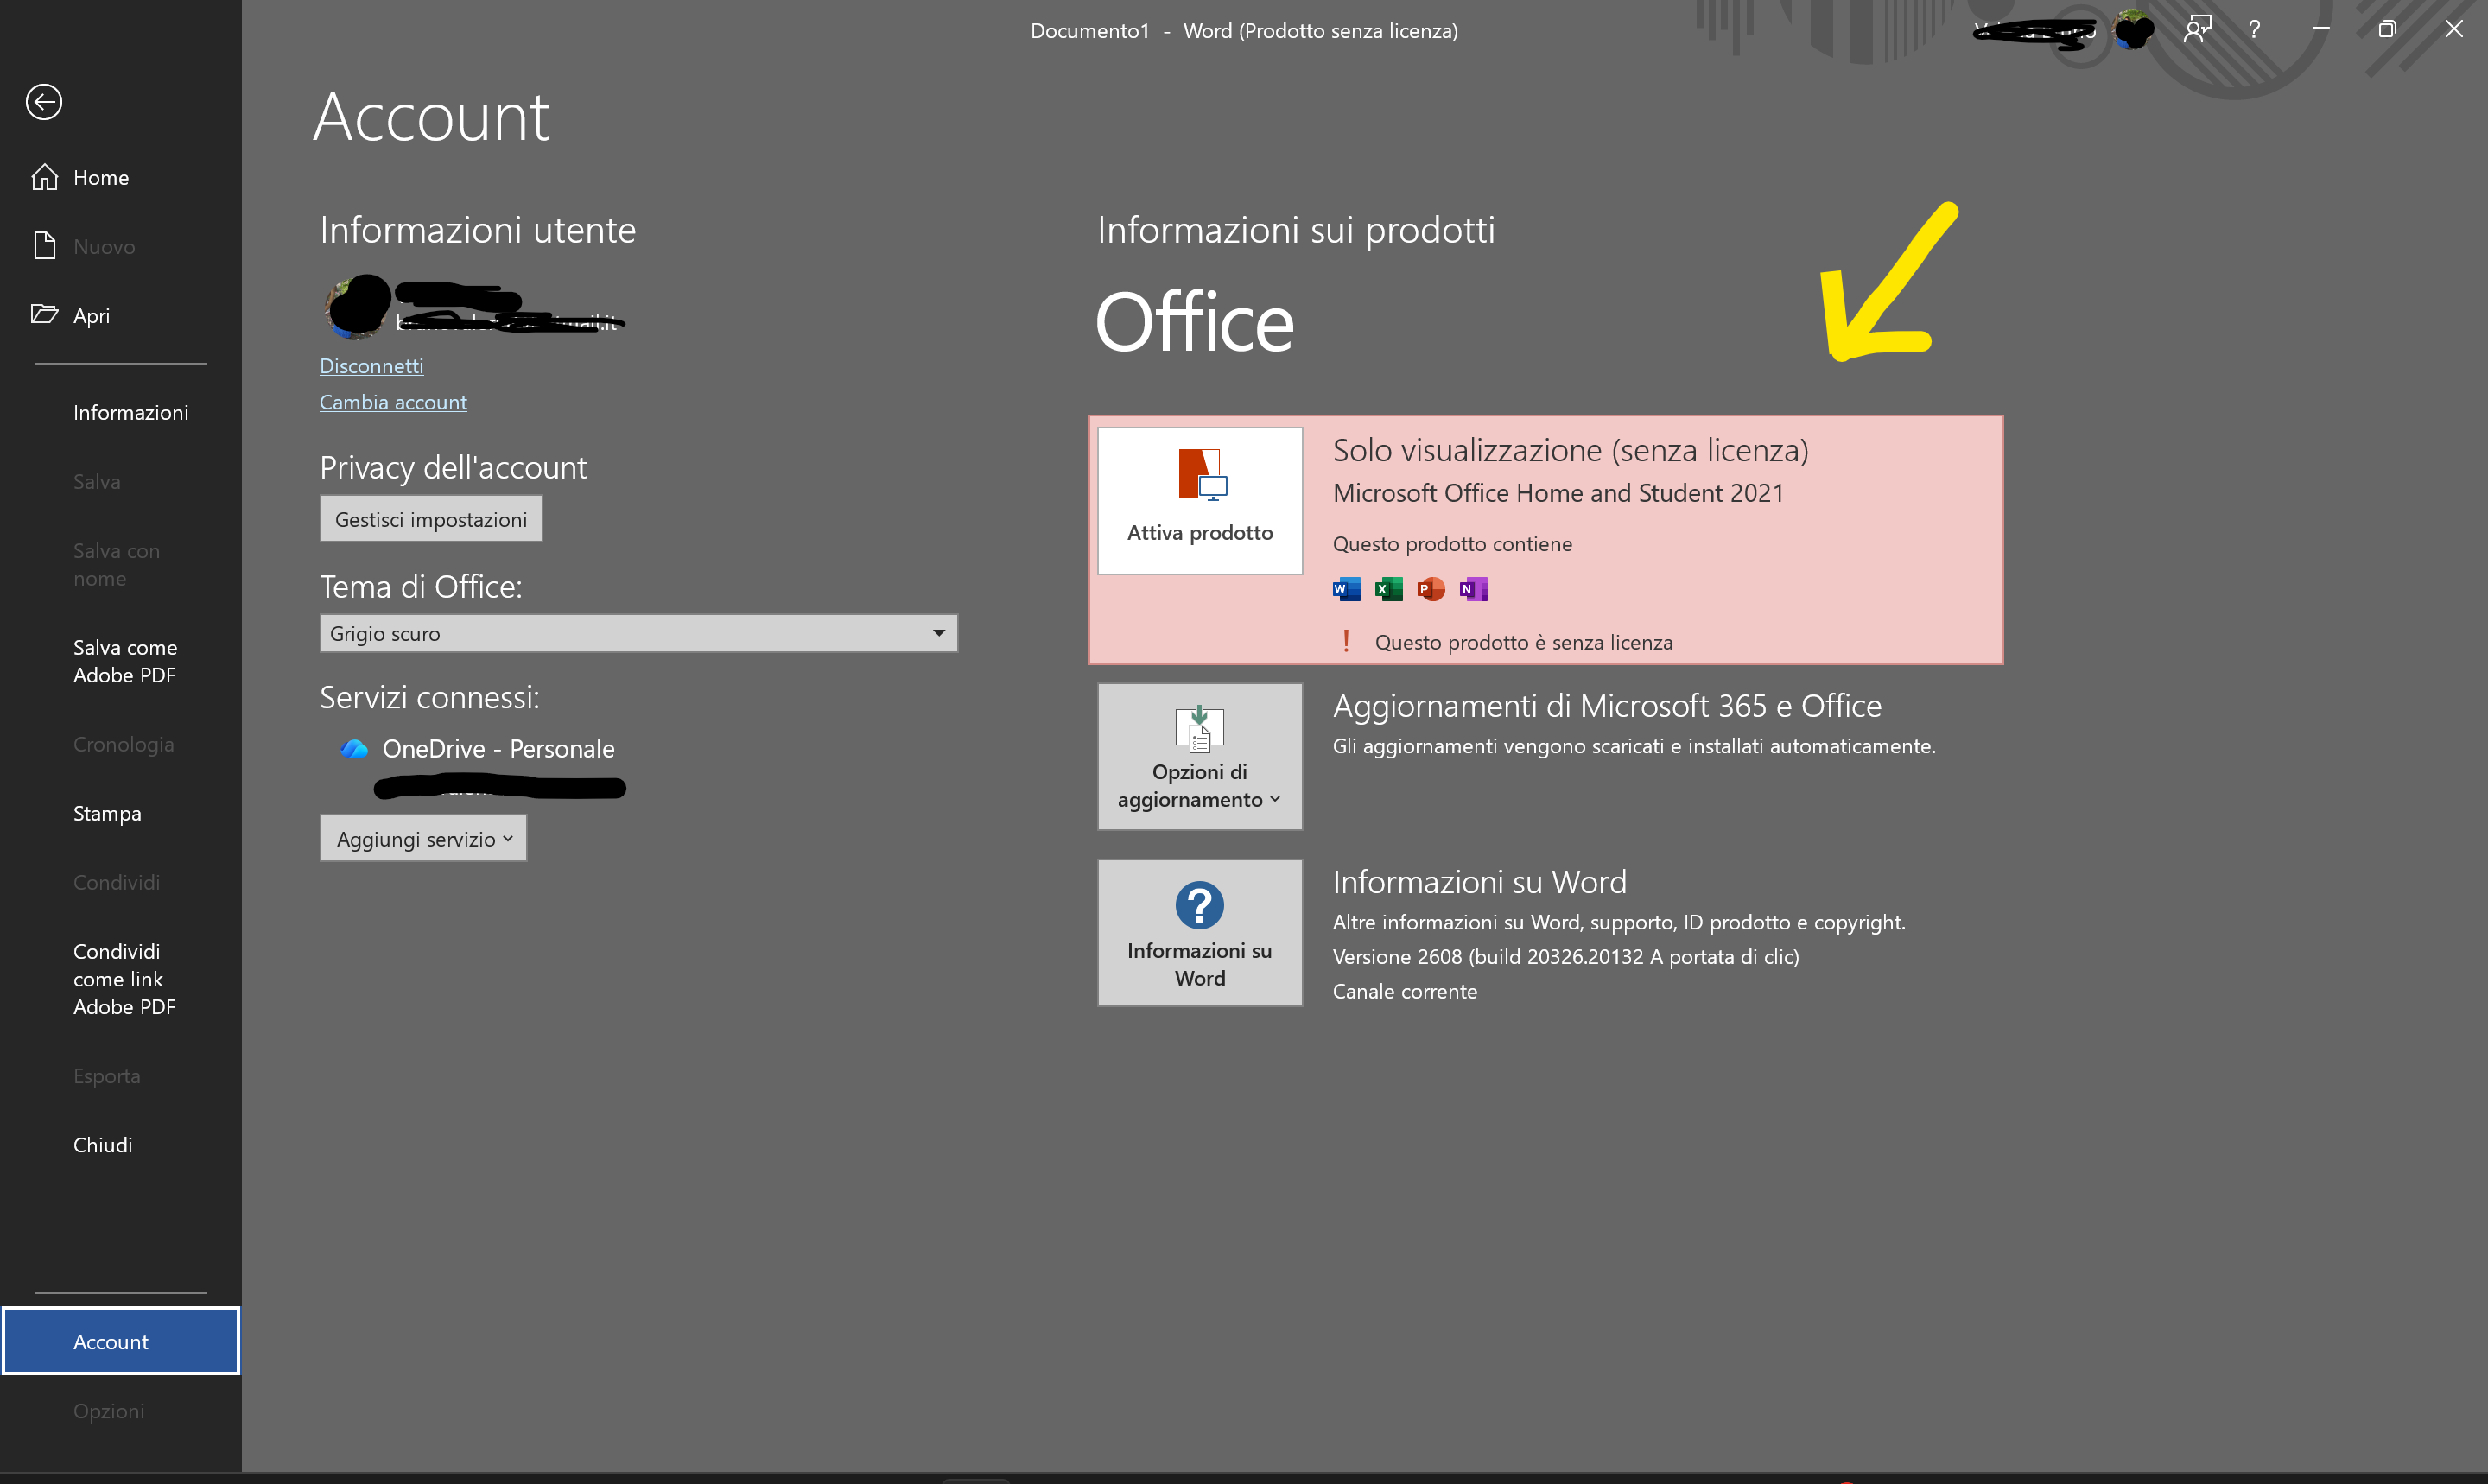Screen dimensions: 2488x1484
Task: Go back using the back arrow icon
Action: [x=44, y=102]
